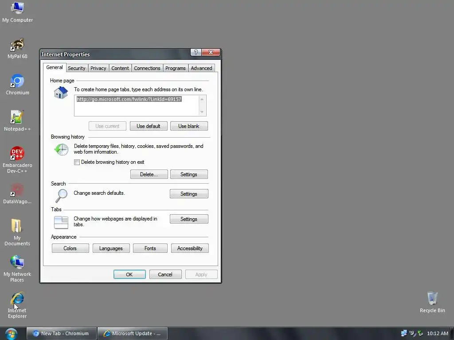Open the Windows Start button
The height and width of the screenshot is (340, 454).
click(x=11, y=334)
